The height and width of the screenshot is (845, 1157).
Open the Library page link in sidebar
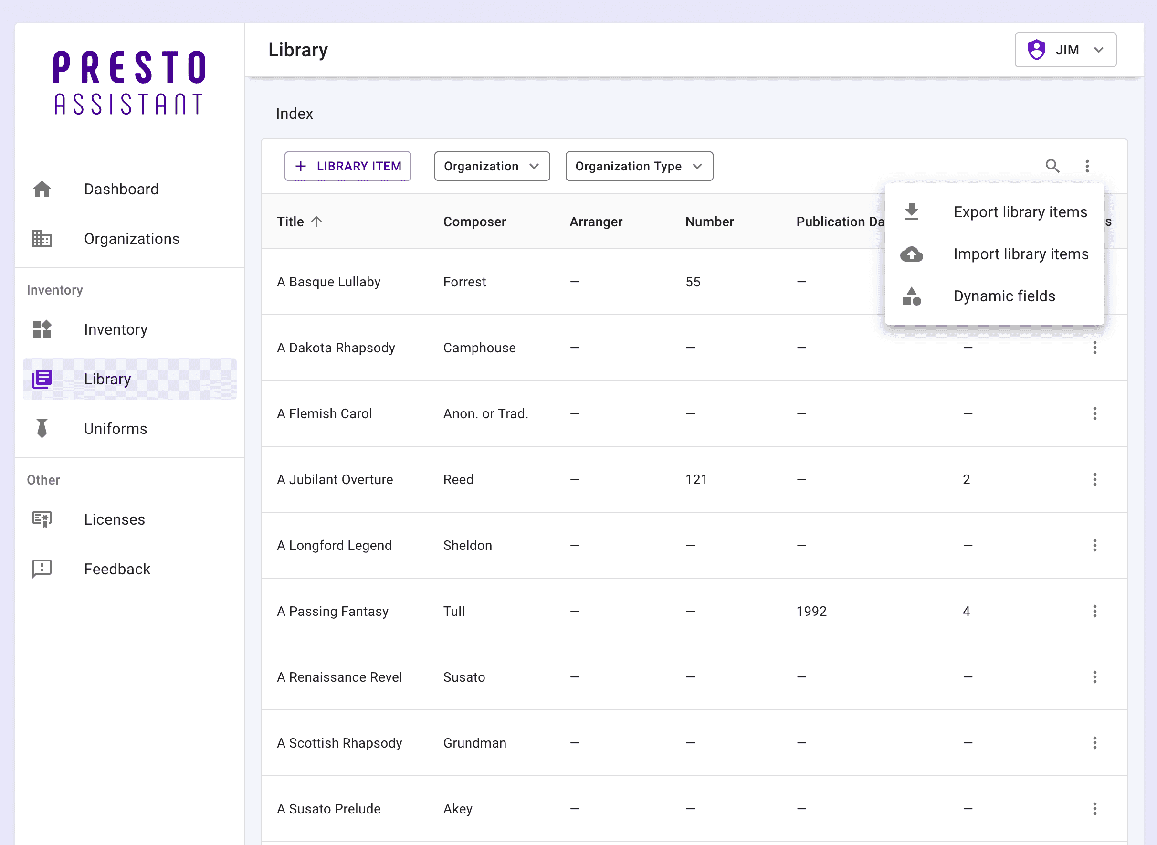point(107,379)
